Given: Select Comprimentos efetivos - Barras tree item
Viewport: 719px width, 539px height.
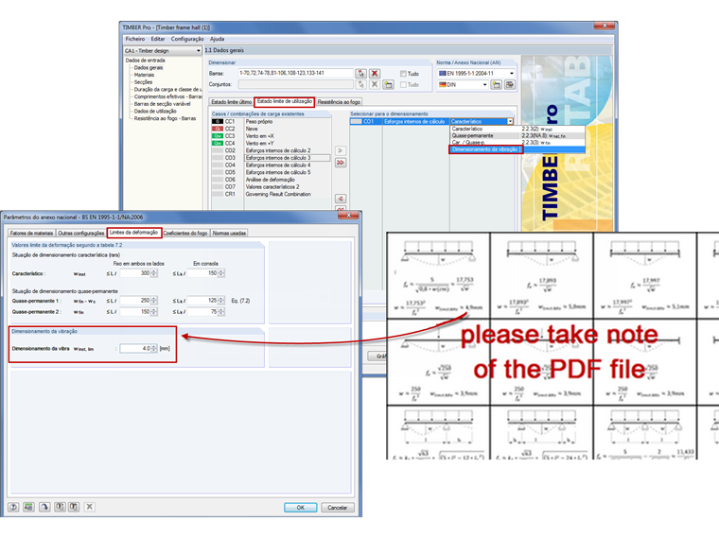Looking at the screenshot, I should tap(167, 96).
